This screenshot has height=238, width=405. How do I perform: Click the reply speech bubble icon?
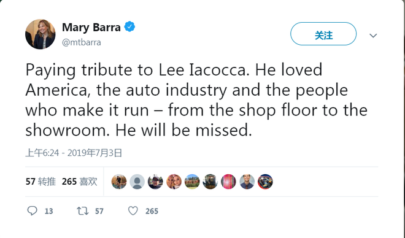[x=33, y=211]
